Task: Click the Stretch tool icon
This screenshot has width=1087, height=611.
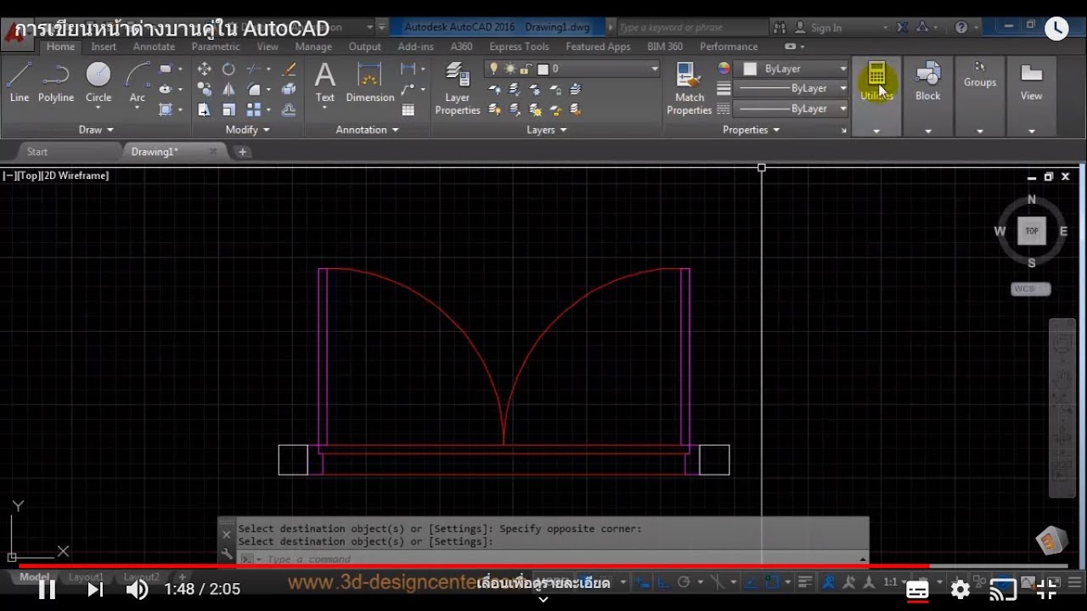Action: pos(205,109)
